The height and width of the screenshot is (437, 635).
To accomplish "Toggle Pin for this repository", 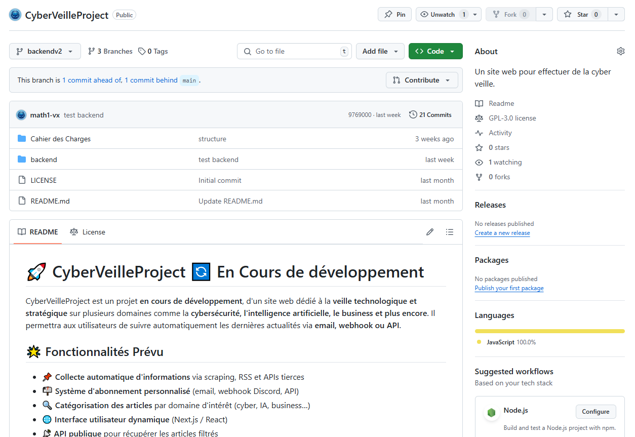I will pos(394,15).
